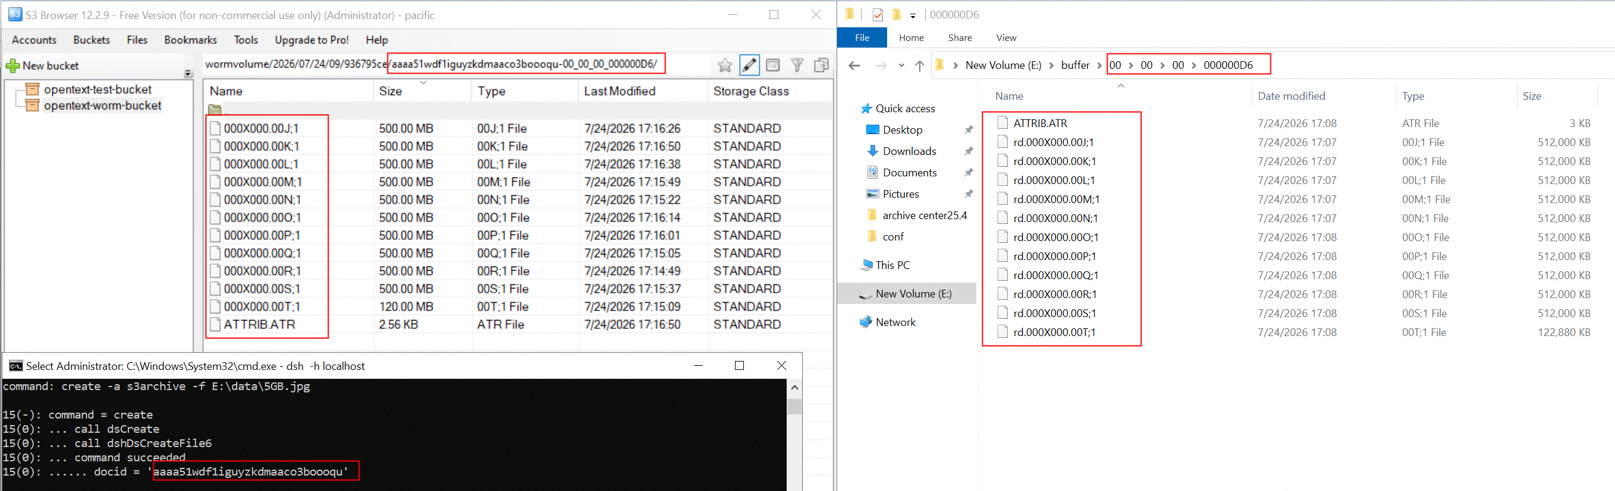Expand the chevron after New Volume (E:) in path
1615x491 pixels.
pos(1051,65)
